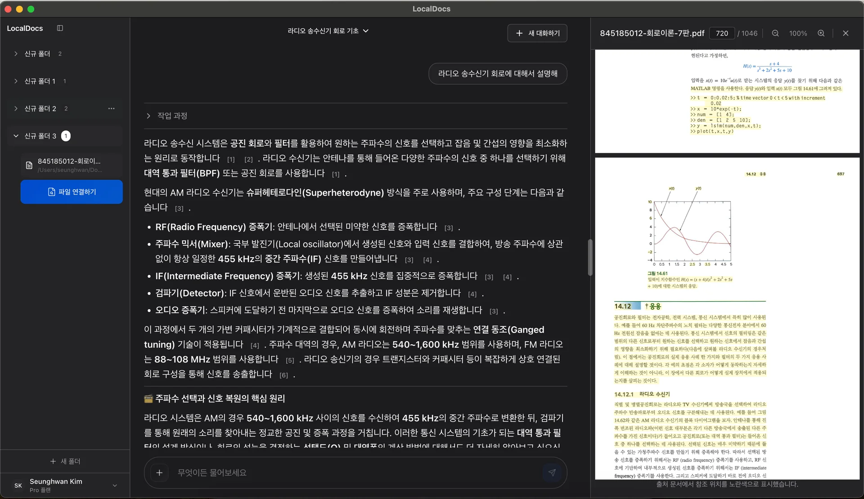Close the PDF viewer with the X icon
The width and height of the screenshot is (864, 499).
[846, 33]
